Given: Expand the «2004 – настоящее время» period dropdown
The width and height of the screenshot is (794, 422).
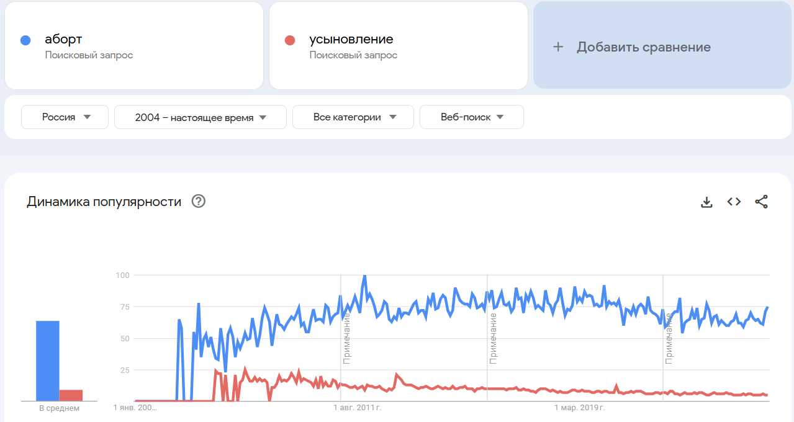Looking at the screenshot, I should [x=201, y=117].
